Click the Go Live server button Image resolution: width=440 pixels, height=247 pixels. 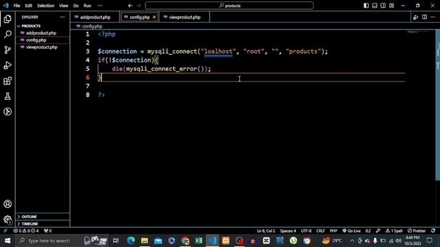[x=351, y=231]
